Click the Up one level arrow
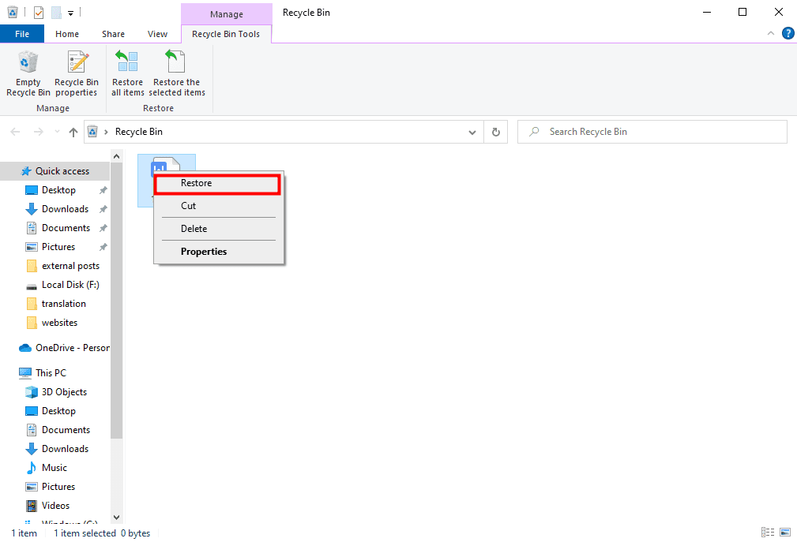The image size is (797, 542). pos(73,132)
